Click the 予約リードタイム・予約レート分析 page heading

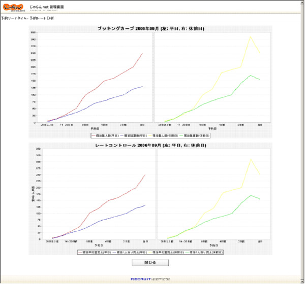pyautogui.click(x=27, y=18)
